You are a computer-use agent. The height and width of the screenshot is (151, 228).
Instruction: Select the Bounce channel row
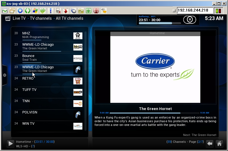tap(49, 58)
